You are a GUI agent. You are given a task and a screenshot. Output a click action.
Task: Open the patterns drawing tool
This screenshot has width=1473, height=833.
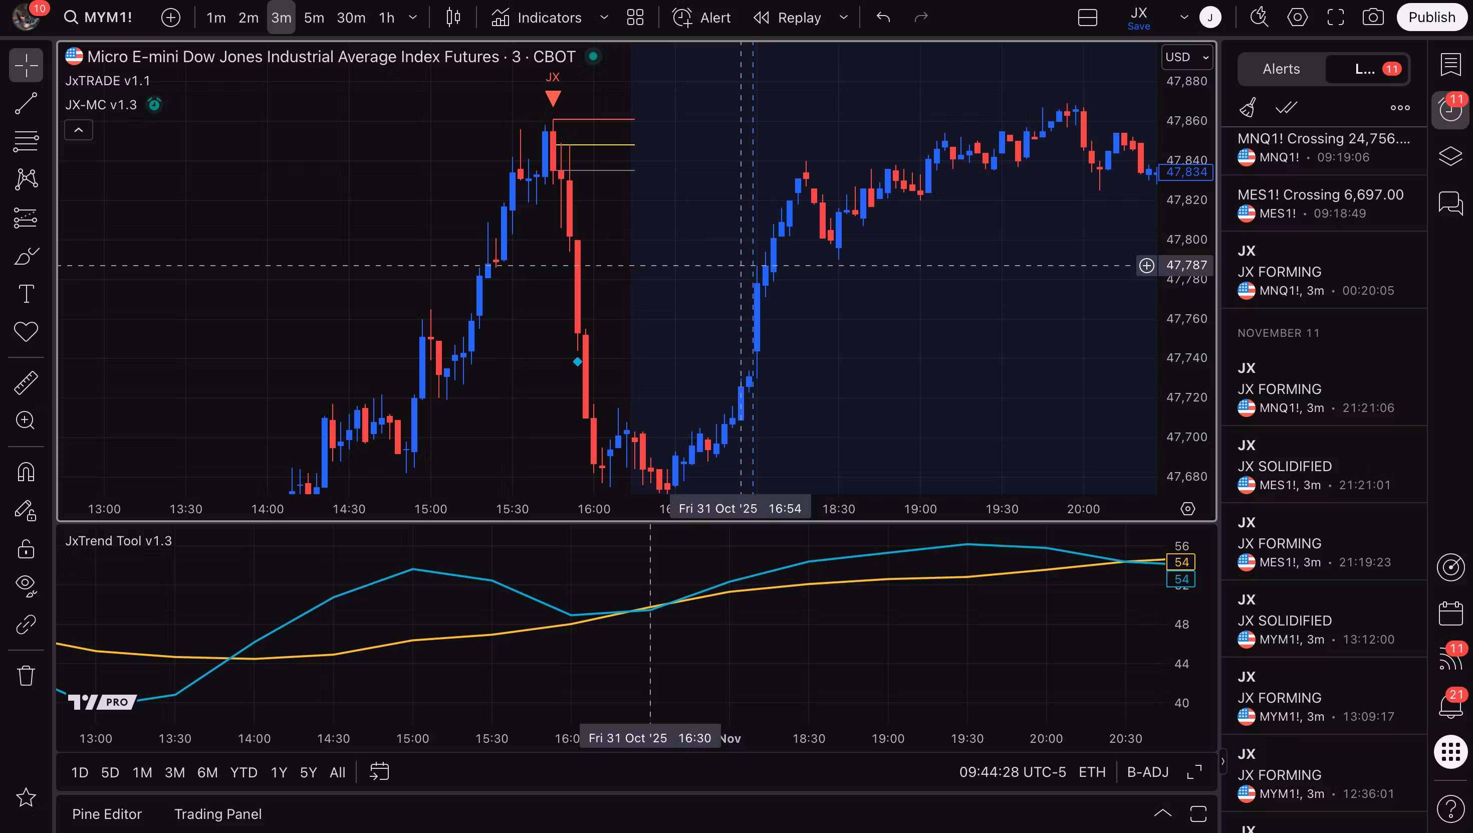coord(26,179)
